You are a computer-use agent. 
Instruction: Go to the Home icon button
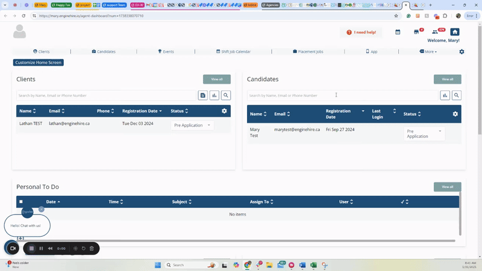(x=455, y=32)
